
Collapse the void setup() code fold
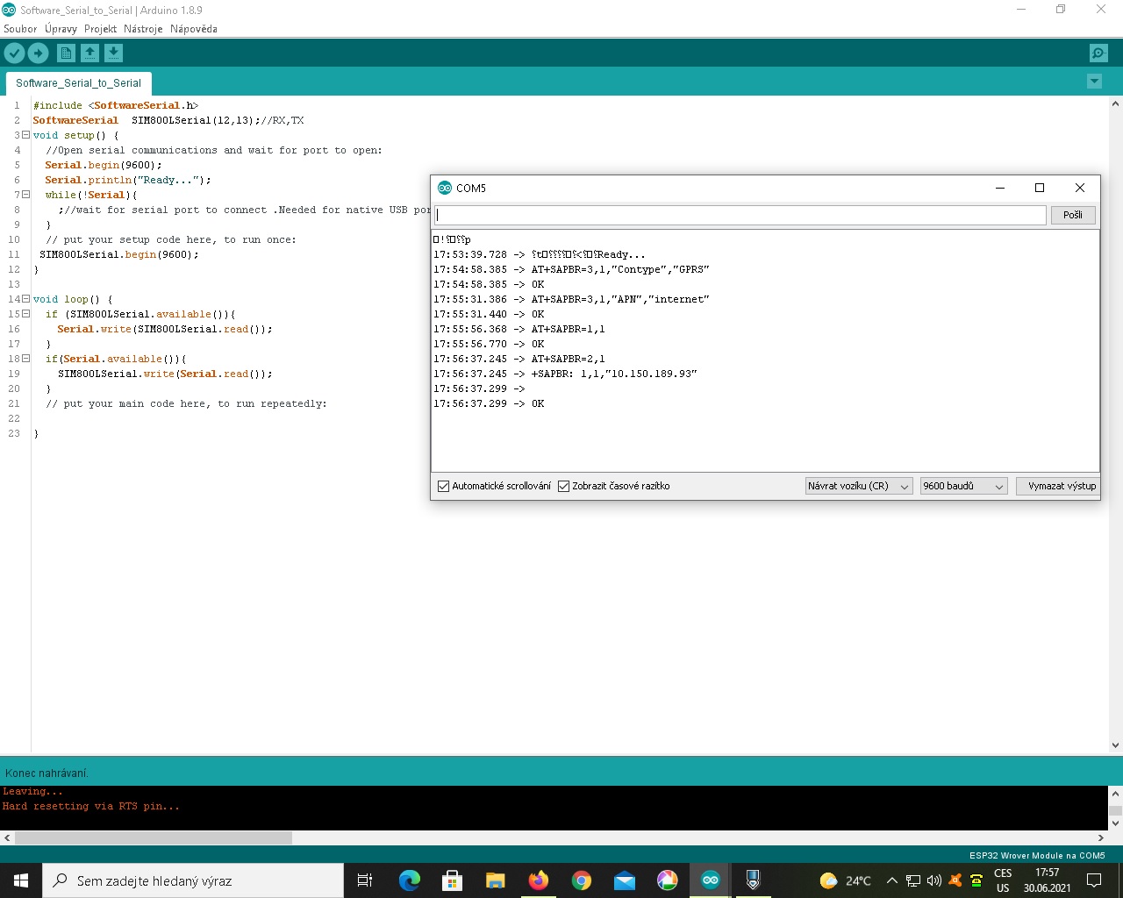(25, 135)
